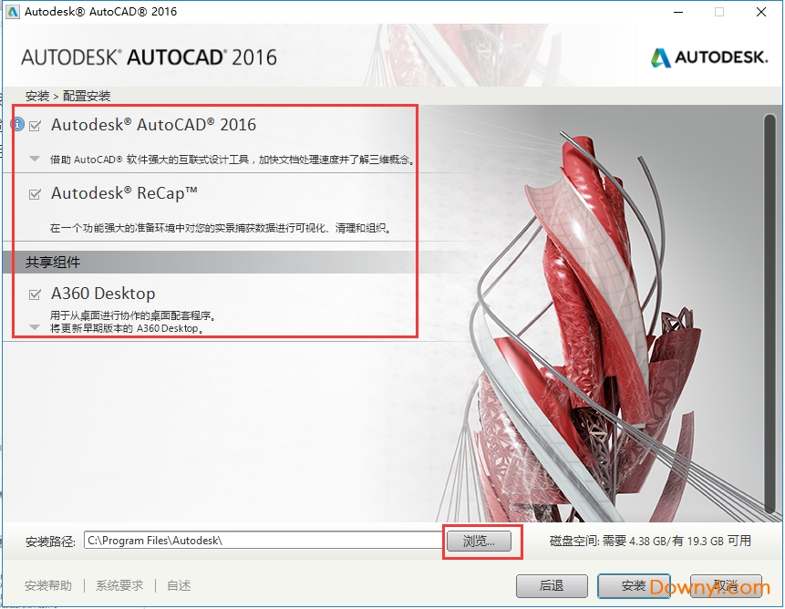Click the 安装 button to start installation
Viewport: 785px width, 609px height.
[634, 586]
